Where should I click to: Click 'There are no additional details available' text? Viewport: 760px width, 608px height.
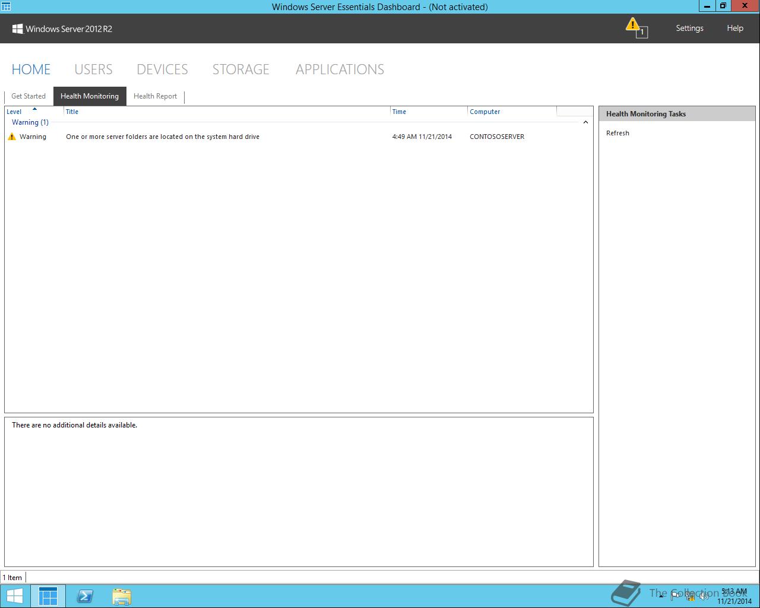[74, 425]
